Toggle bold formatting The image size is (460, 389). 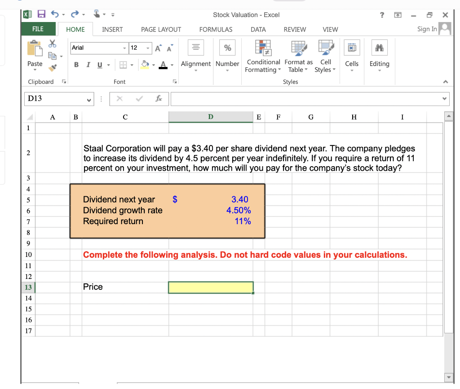coord(76,64)
